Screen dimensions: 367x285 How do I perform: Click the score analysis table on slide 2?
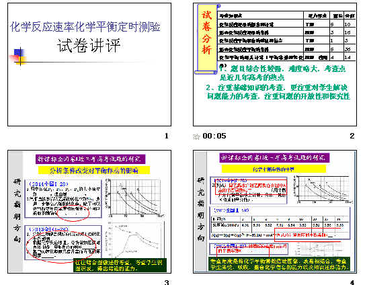pos(287,36)
